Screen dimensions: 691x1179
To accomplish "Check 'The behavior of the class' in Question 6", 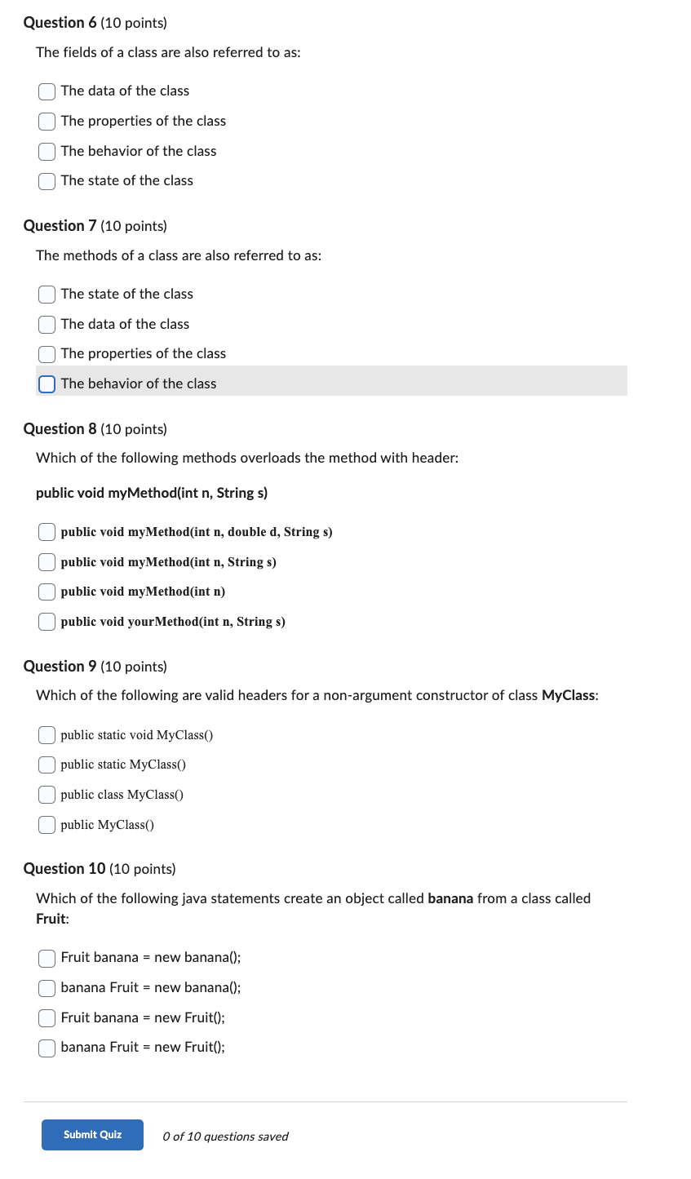I will (47, 151).
